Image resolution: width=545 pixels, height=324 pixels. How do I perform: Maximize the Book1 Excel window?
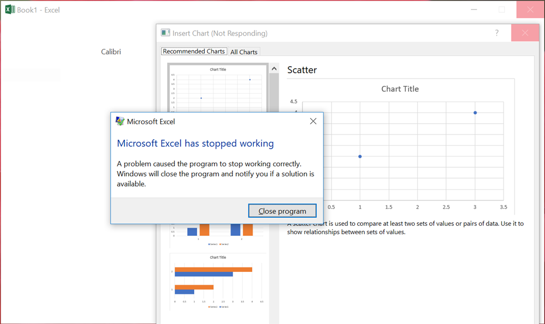pyautogui.click(x=501, y=10)
